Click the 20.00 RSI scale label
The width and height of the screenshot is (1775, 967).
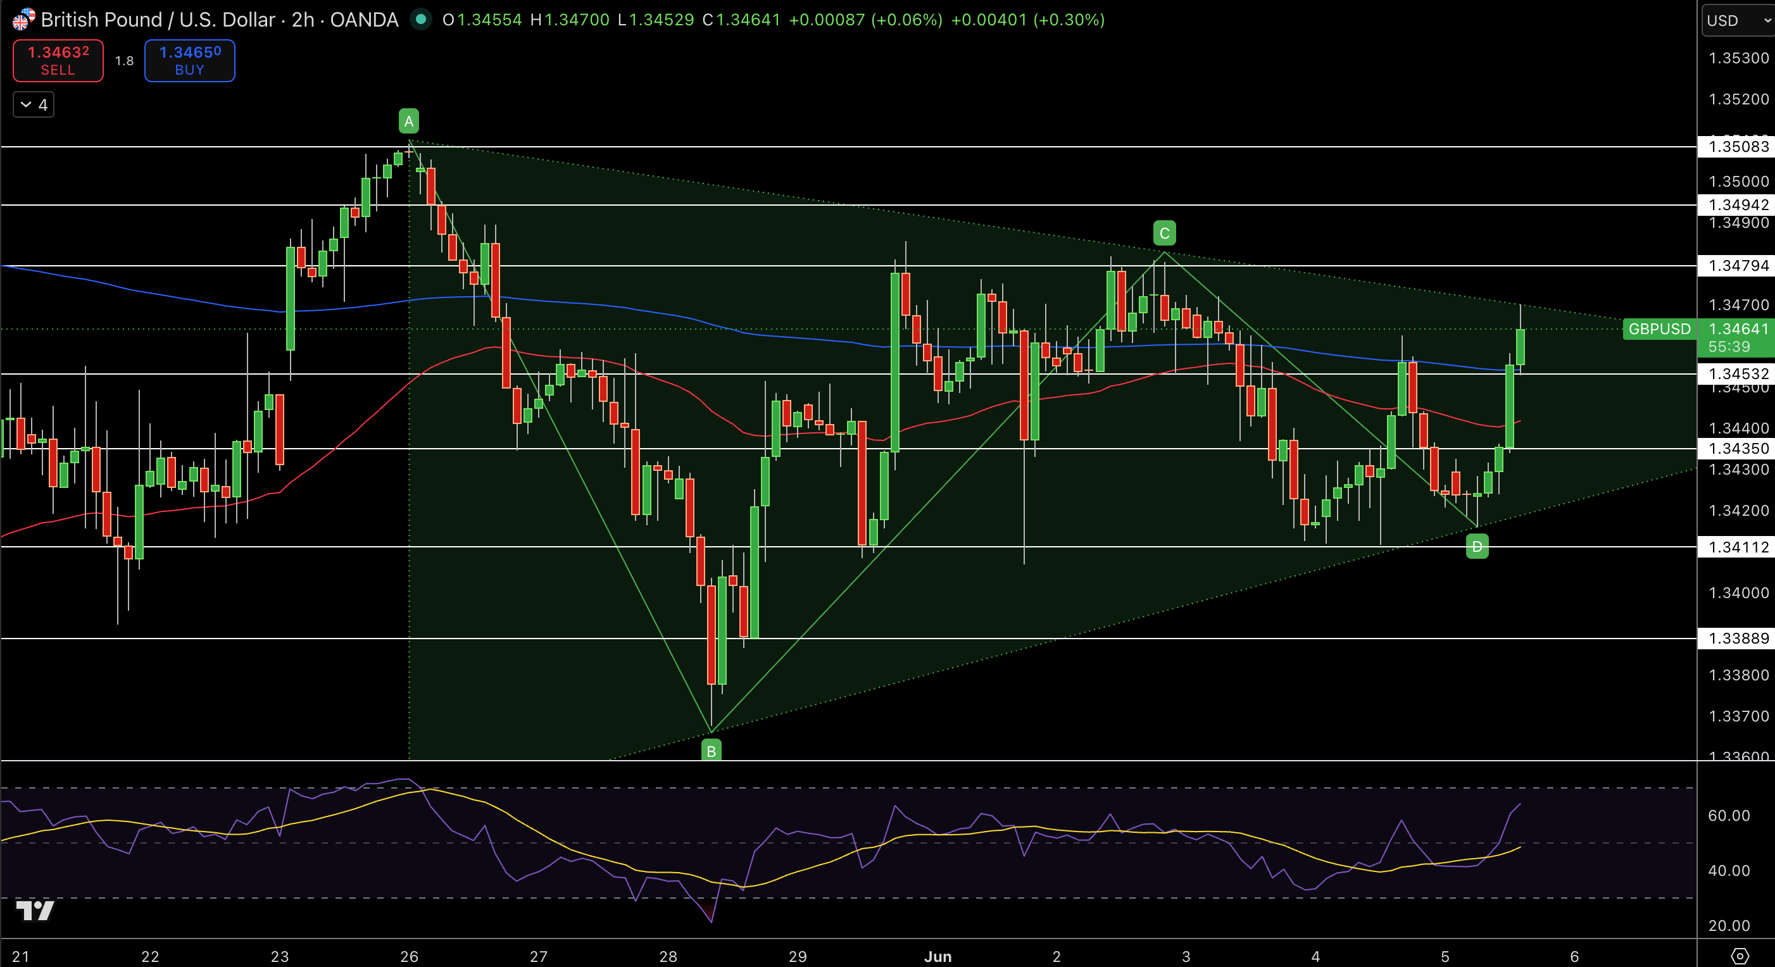tap(1729, 926)
